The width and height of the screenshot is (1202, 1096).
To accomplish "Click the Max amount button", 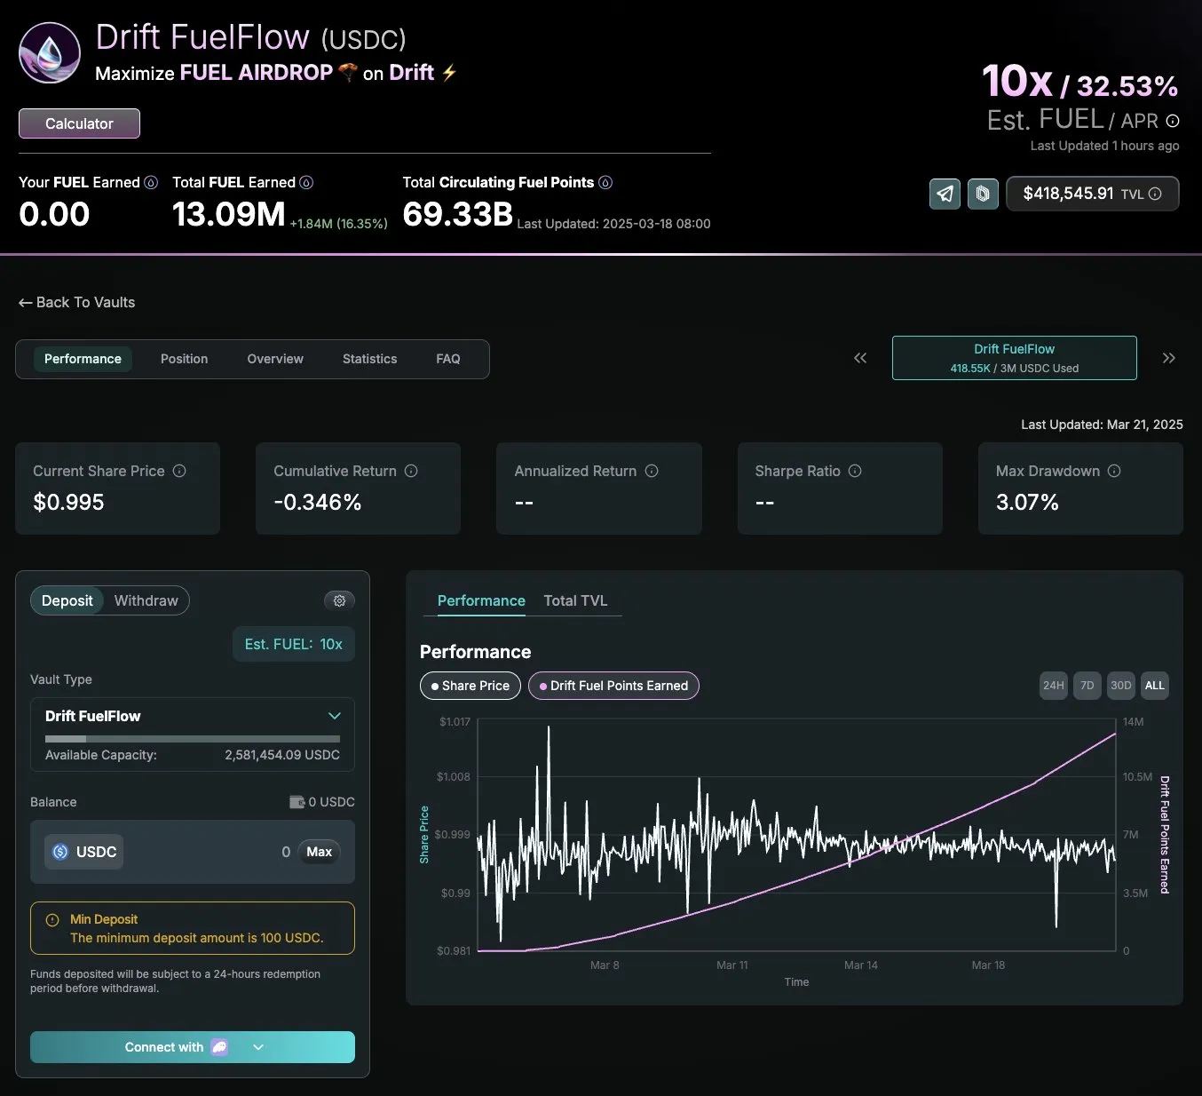I will 319,852.
